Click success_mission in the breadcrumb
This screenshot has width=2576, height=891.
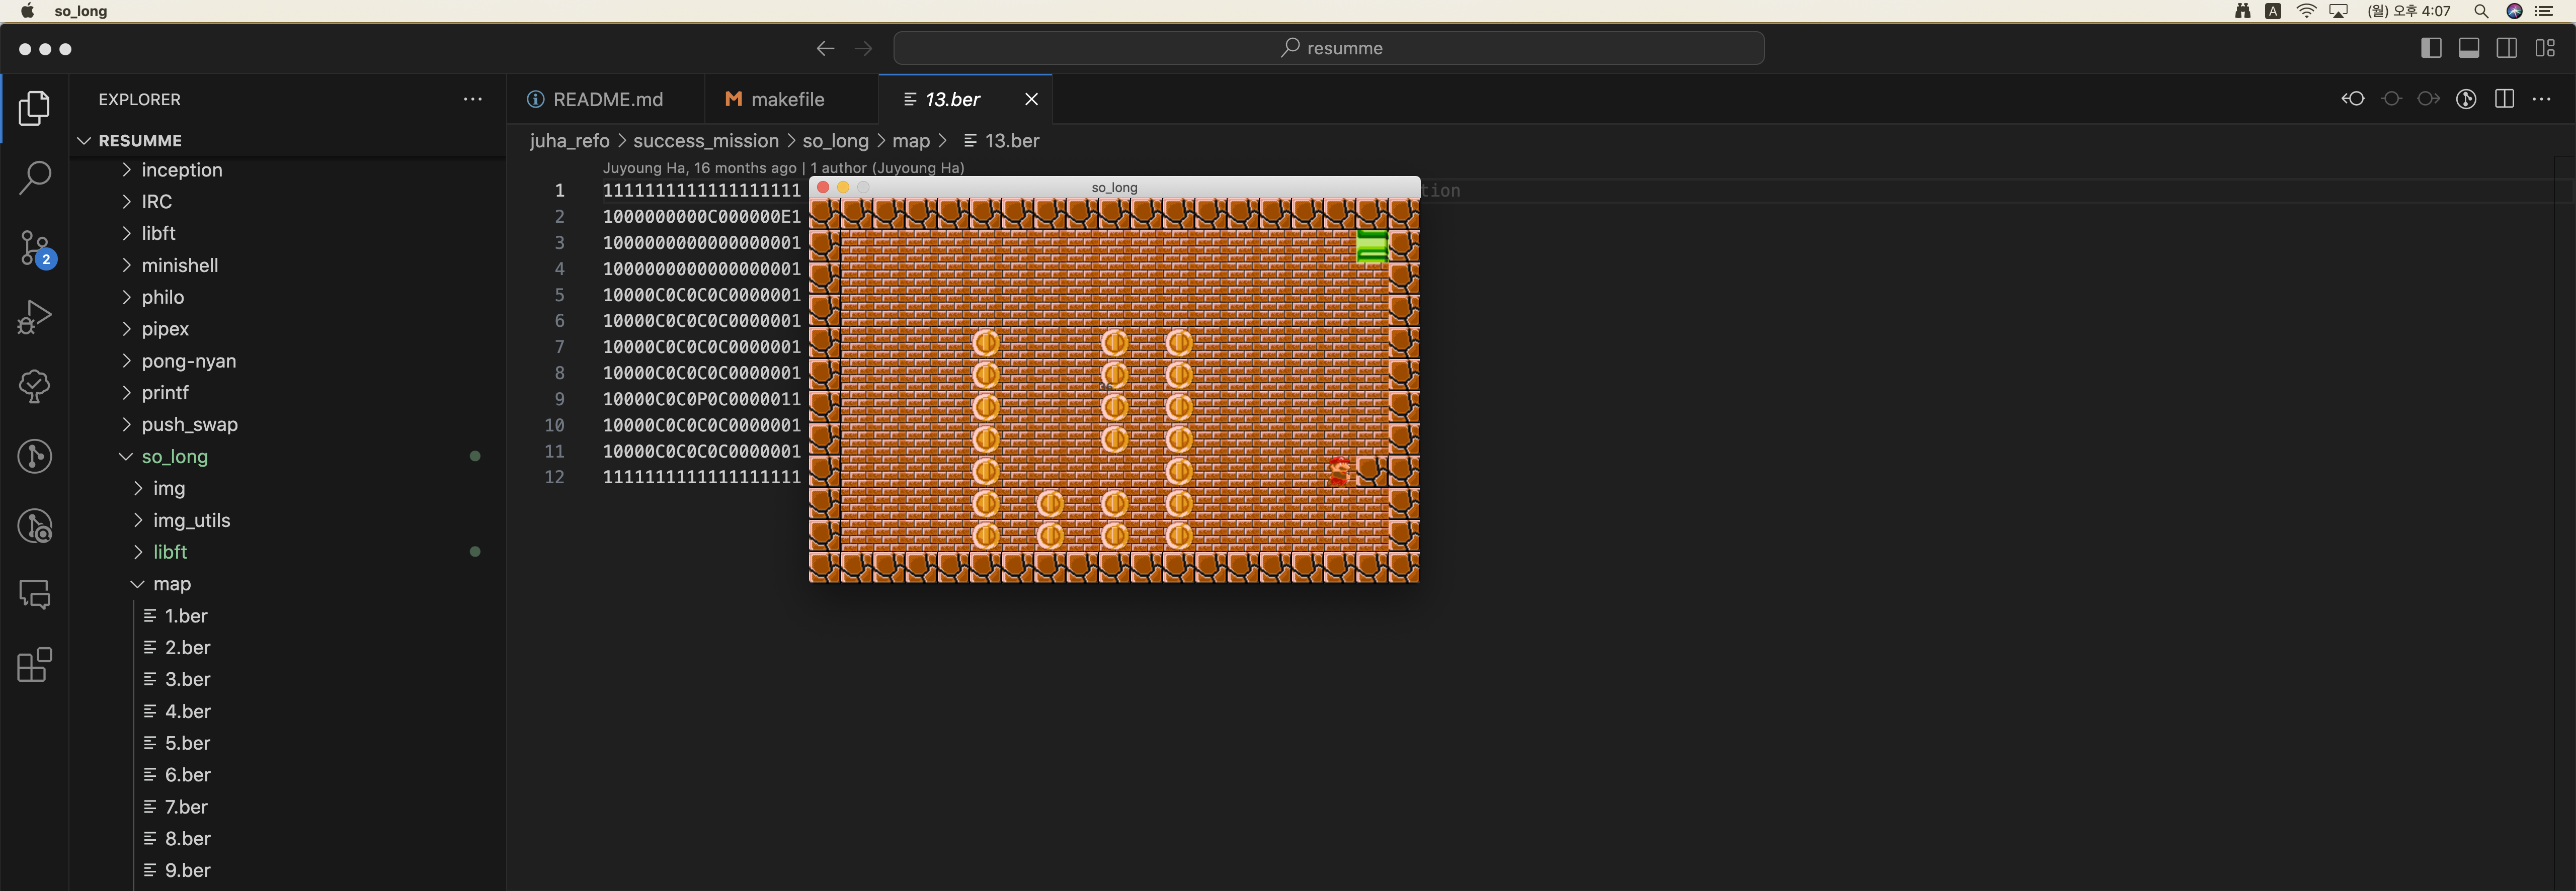(x=705, y=141)
